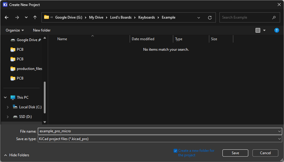Click New folder in toolbar
The height and width of the screenshot is (162, 284).
point(42,30)
